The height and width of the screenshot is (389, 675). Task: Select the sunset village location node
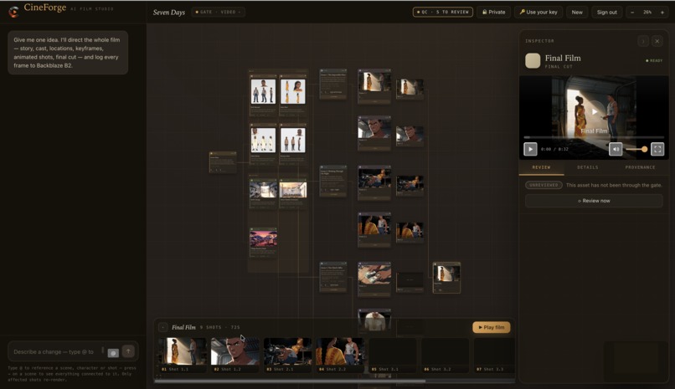(x=263, y=243)
